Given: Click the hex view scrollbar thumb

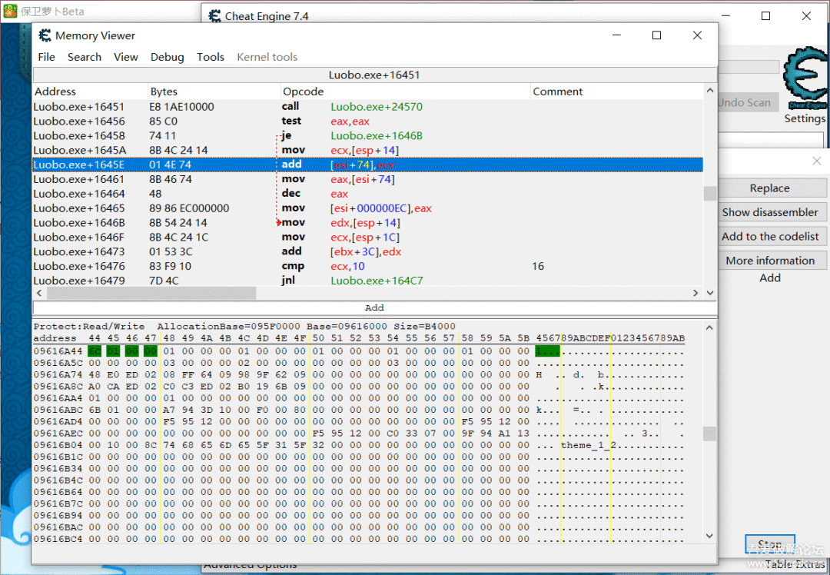Looking at the screenshot, I should 710,434.
